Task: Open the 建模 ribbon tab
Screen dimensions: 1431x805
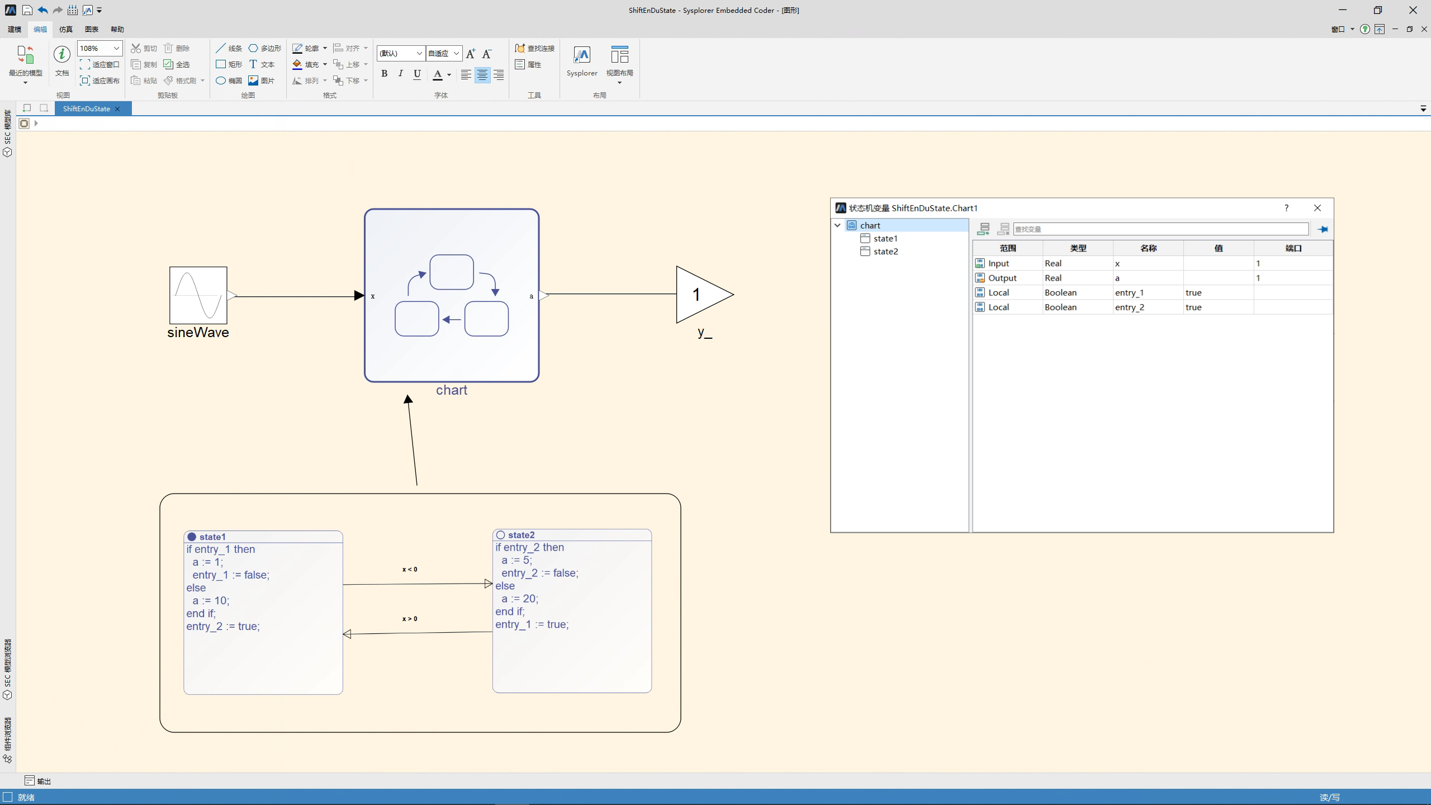Action: tap(15, 29)
